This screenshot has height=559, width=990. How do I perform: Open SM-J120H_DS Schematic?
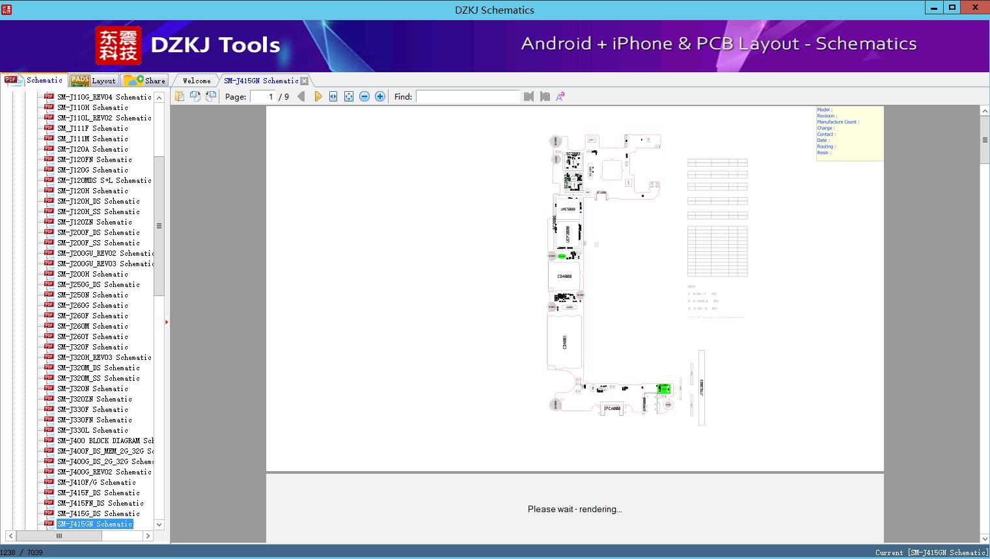[98, 201]
